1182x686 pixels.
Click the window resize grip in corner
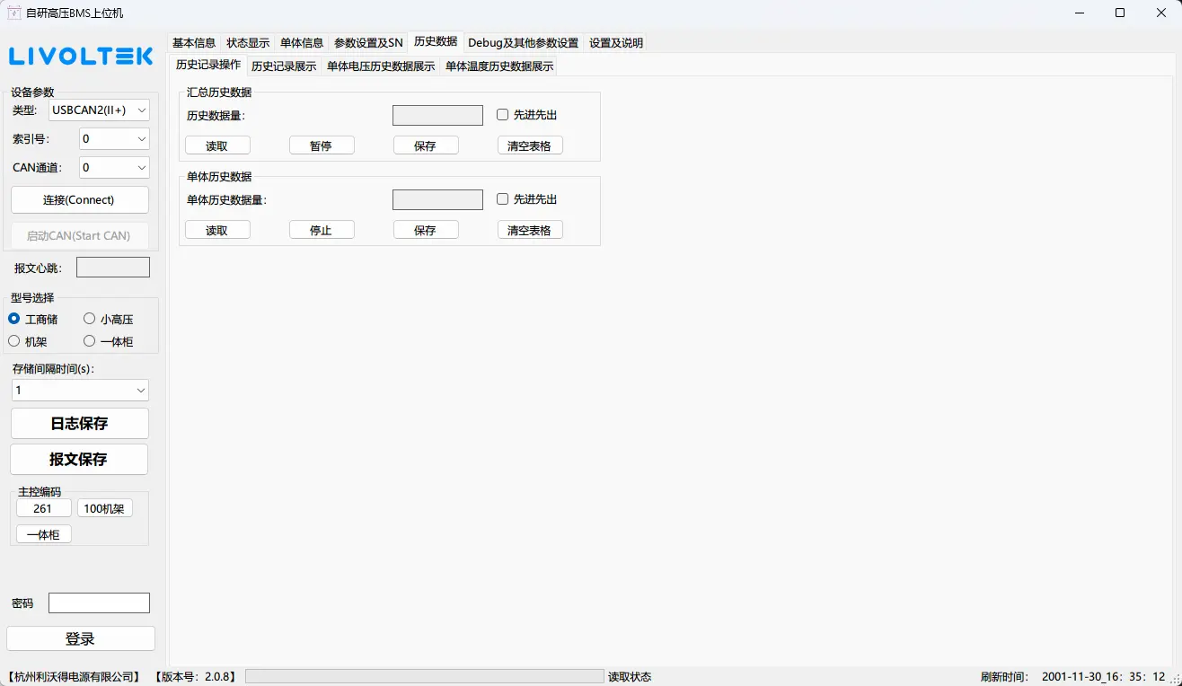pyautogui.click(x=1175, y=679)
